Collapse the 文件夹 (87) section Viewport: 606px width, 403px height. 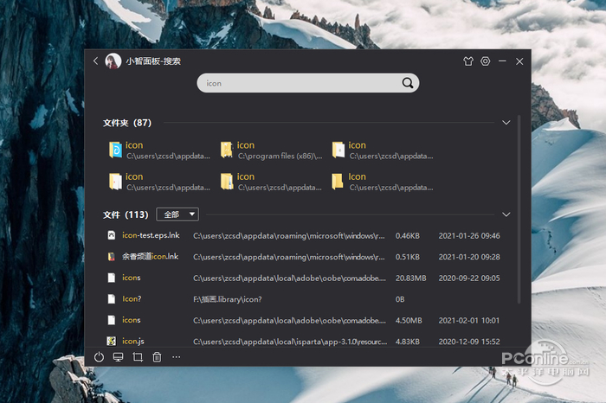pos(506,123)
